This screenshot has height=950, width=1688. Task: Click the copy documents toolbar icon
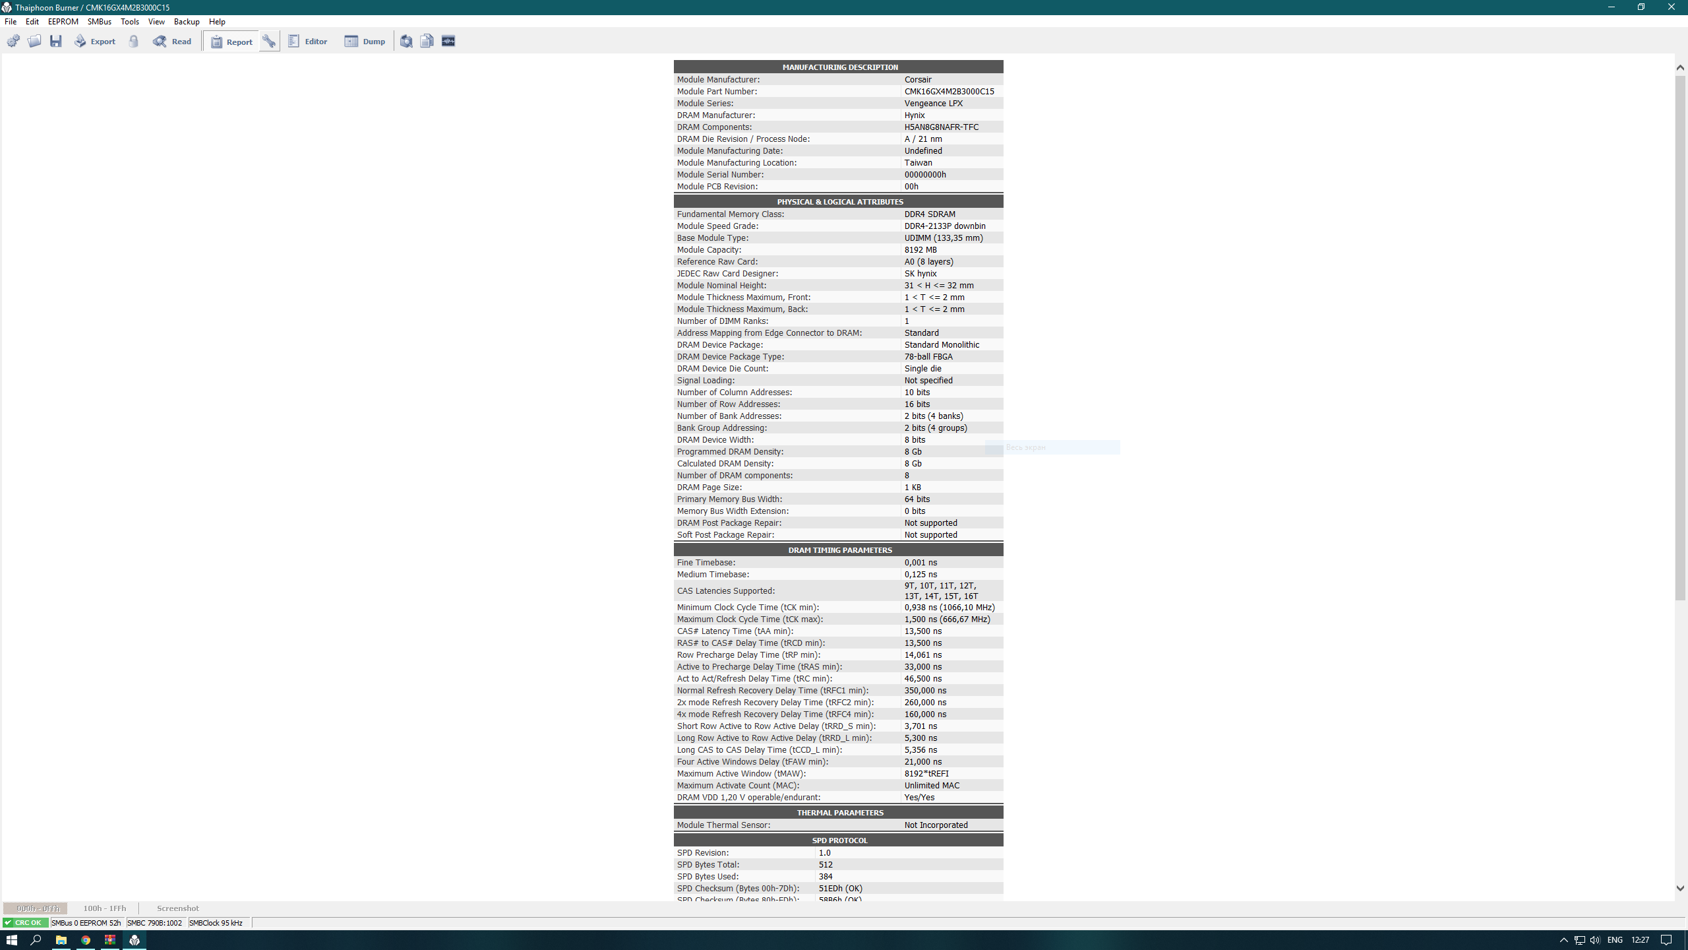[427, 41]
